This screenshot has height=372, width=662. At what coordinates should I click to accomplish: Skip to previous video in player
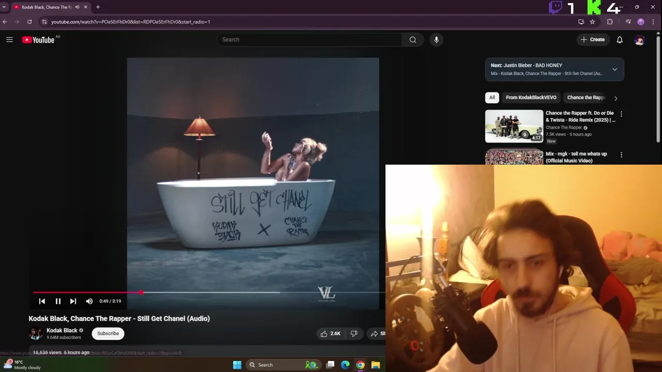pyautogui.click(x=42, y=301)
